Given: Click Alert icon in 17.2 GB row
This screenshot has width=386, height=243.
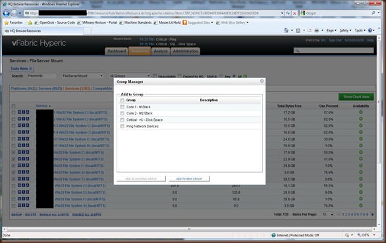Looking at the screenshot, I should click(27, 112).
